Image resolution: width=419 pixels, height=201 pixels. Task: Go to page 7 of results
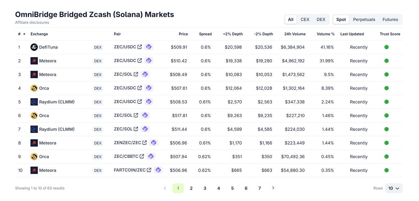pos(259,188)
